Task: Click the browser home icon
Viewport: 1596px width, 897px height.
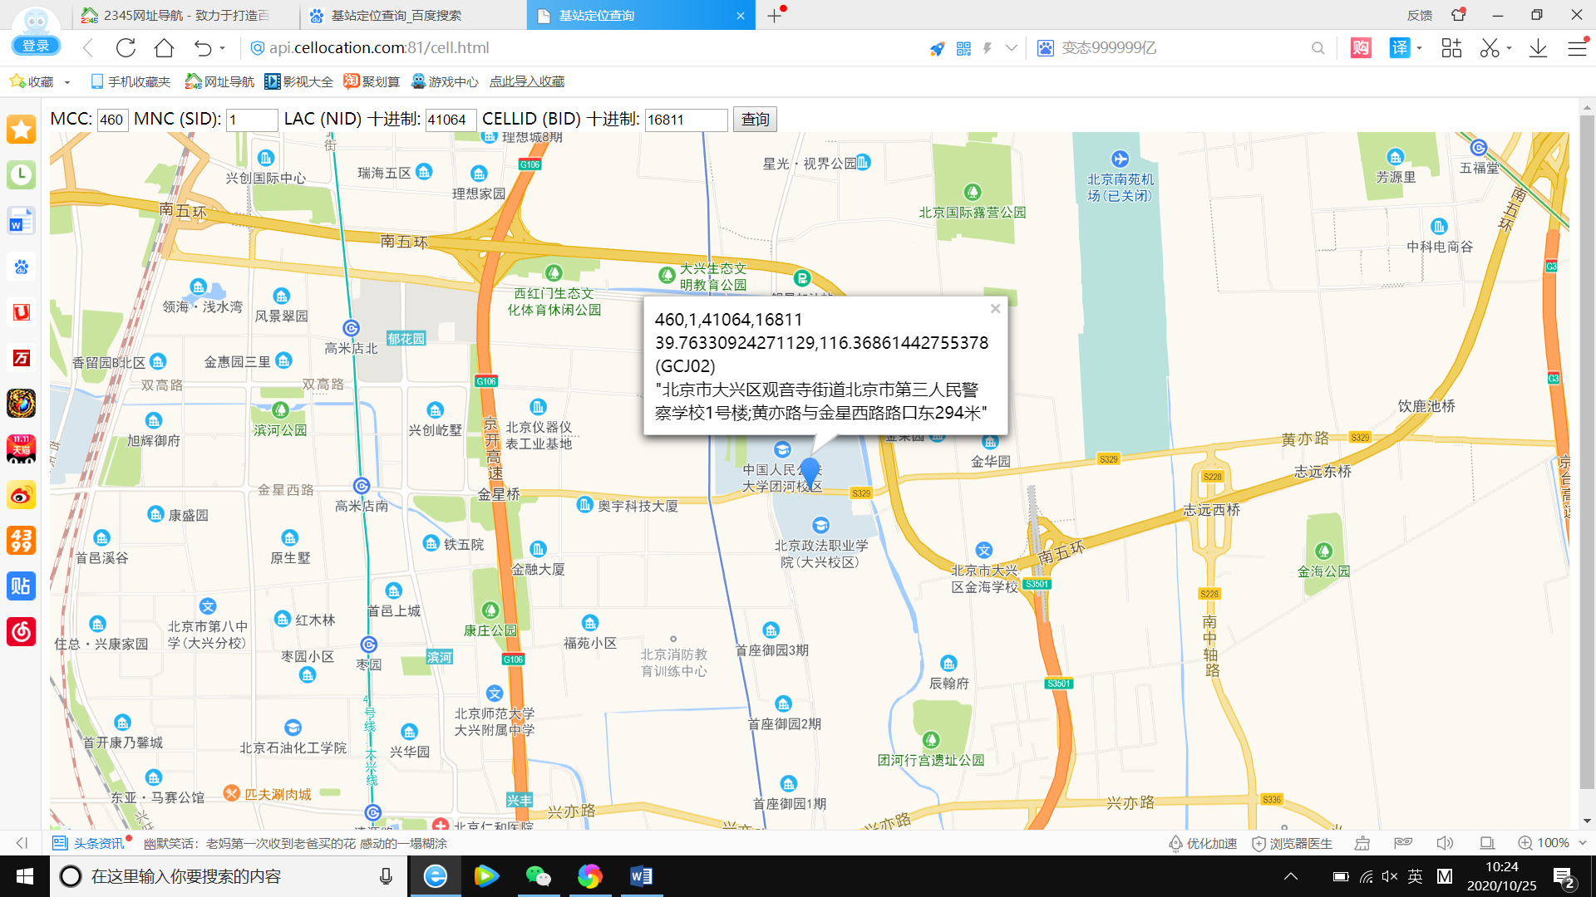Action: 164,48
